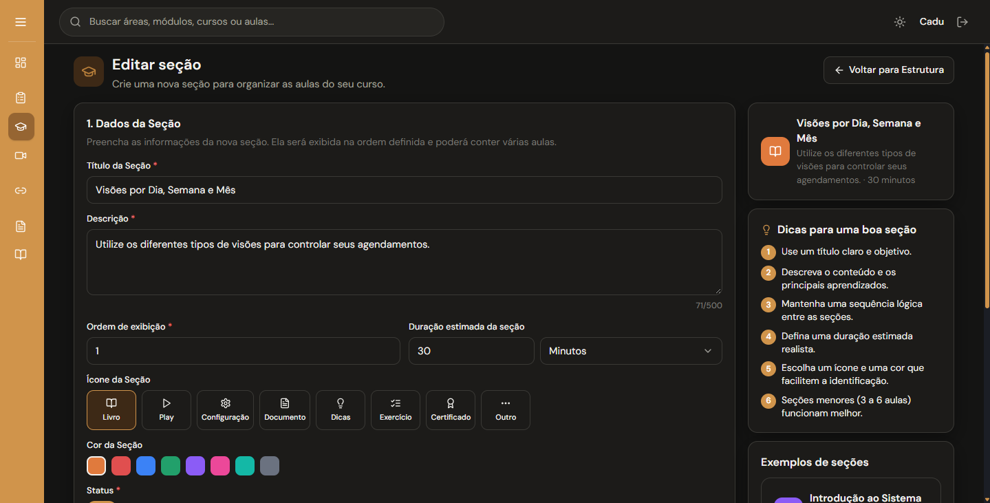990x503 pixels.
Task: Click the logout icon next to Cadu
Action: (962, 22)
